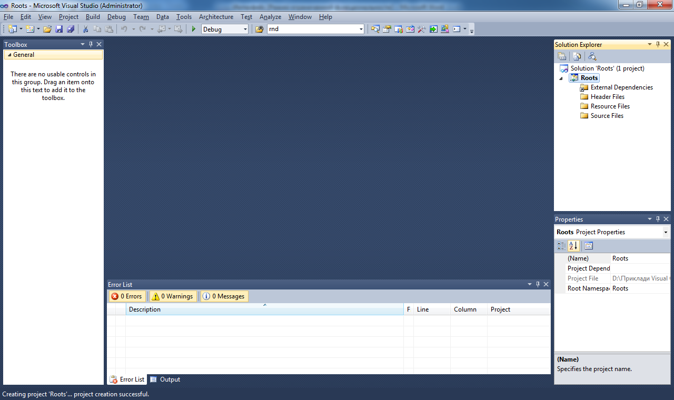Open Solution Explorer window position dropdown
674x400 pixels.
click(649, 45)
